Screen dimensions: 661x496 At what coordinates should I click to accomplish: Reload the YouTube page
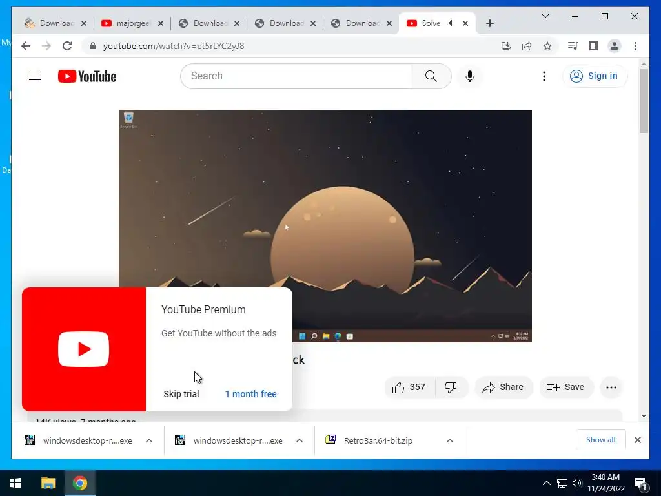[67, 46]
